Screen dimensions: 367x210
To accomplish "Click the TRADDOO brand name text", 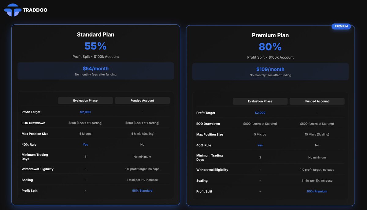I will [x=35, y=10].
